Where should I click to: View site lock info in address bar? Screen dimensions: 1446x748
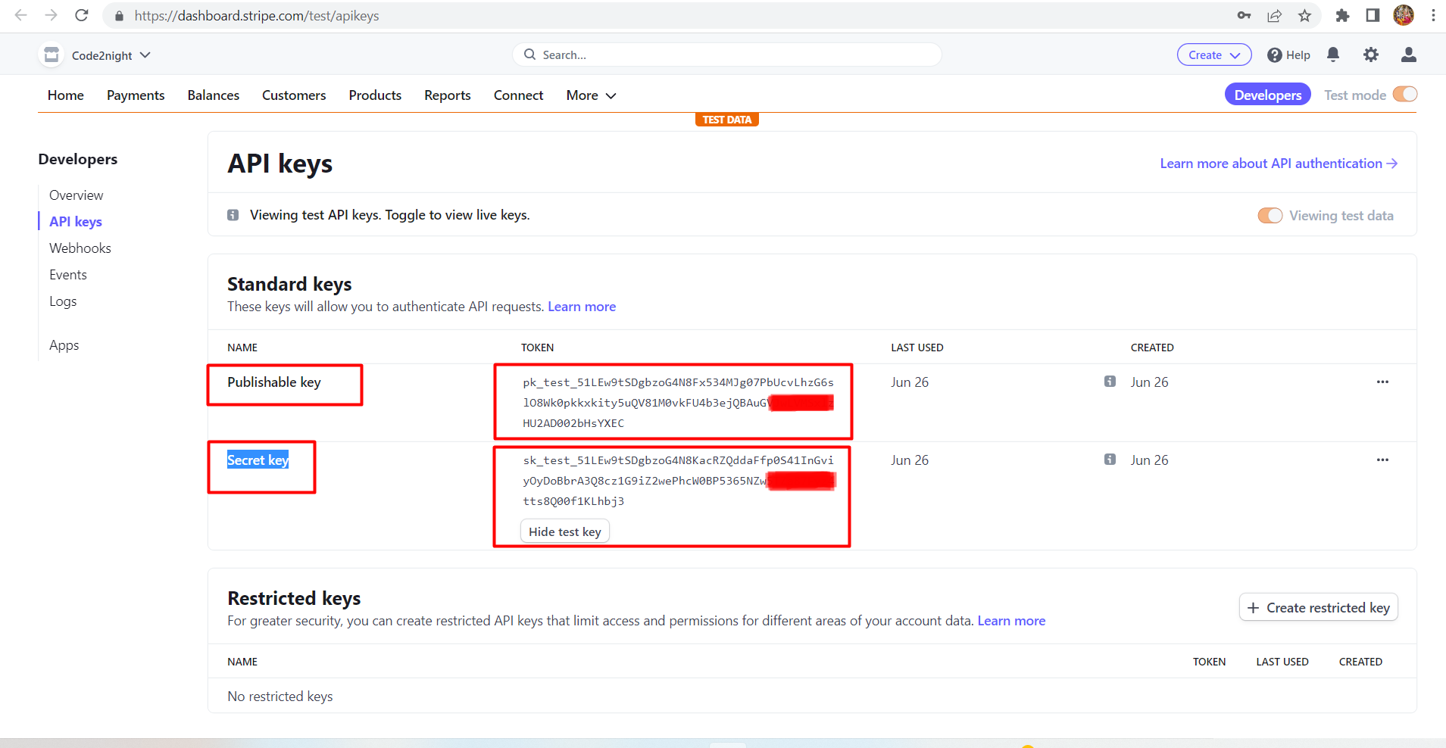(119, 16)
